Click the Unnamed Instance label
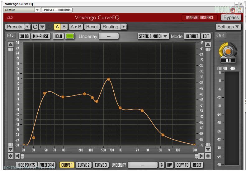 (x=200, y=17)
